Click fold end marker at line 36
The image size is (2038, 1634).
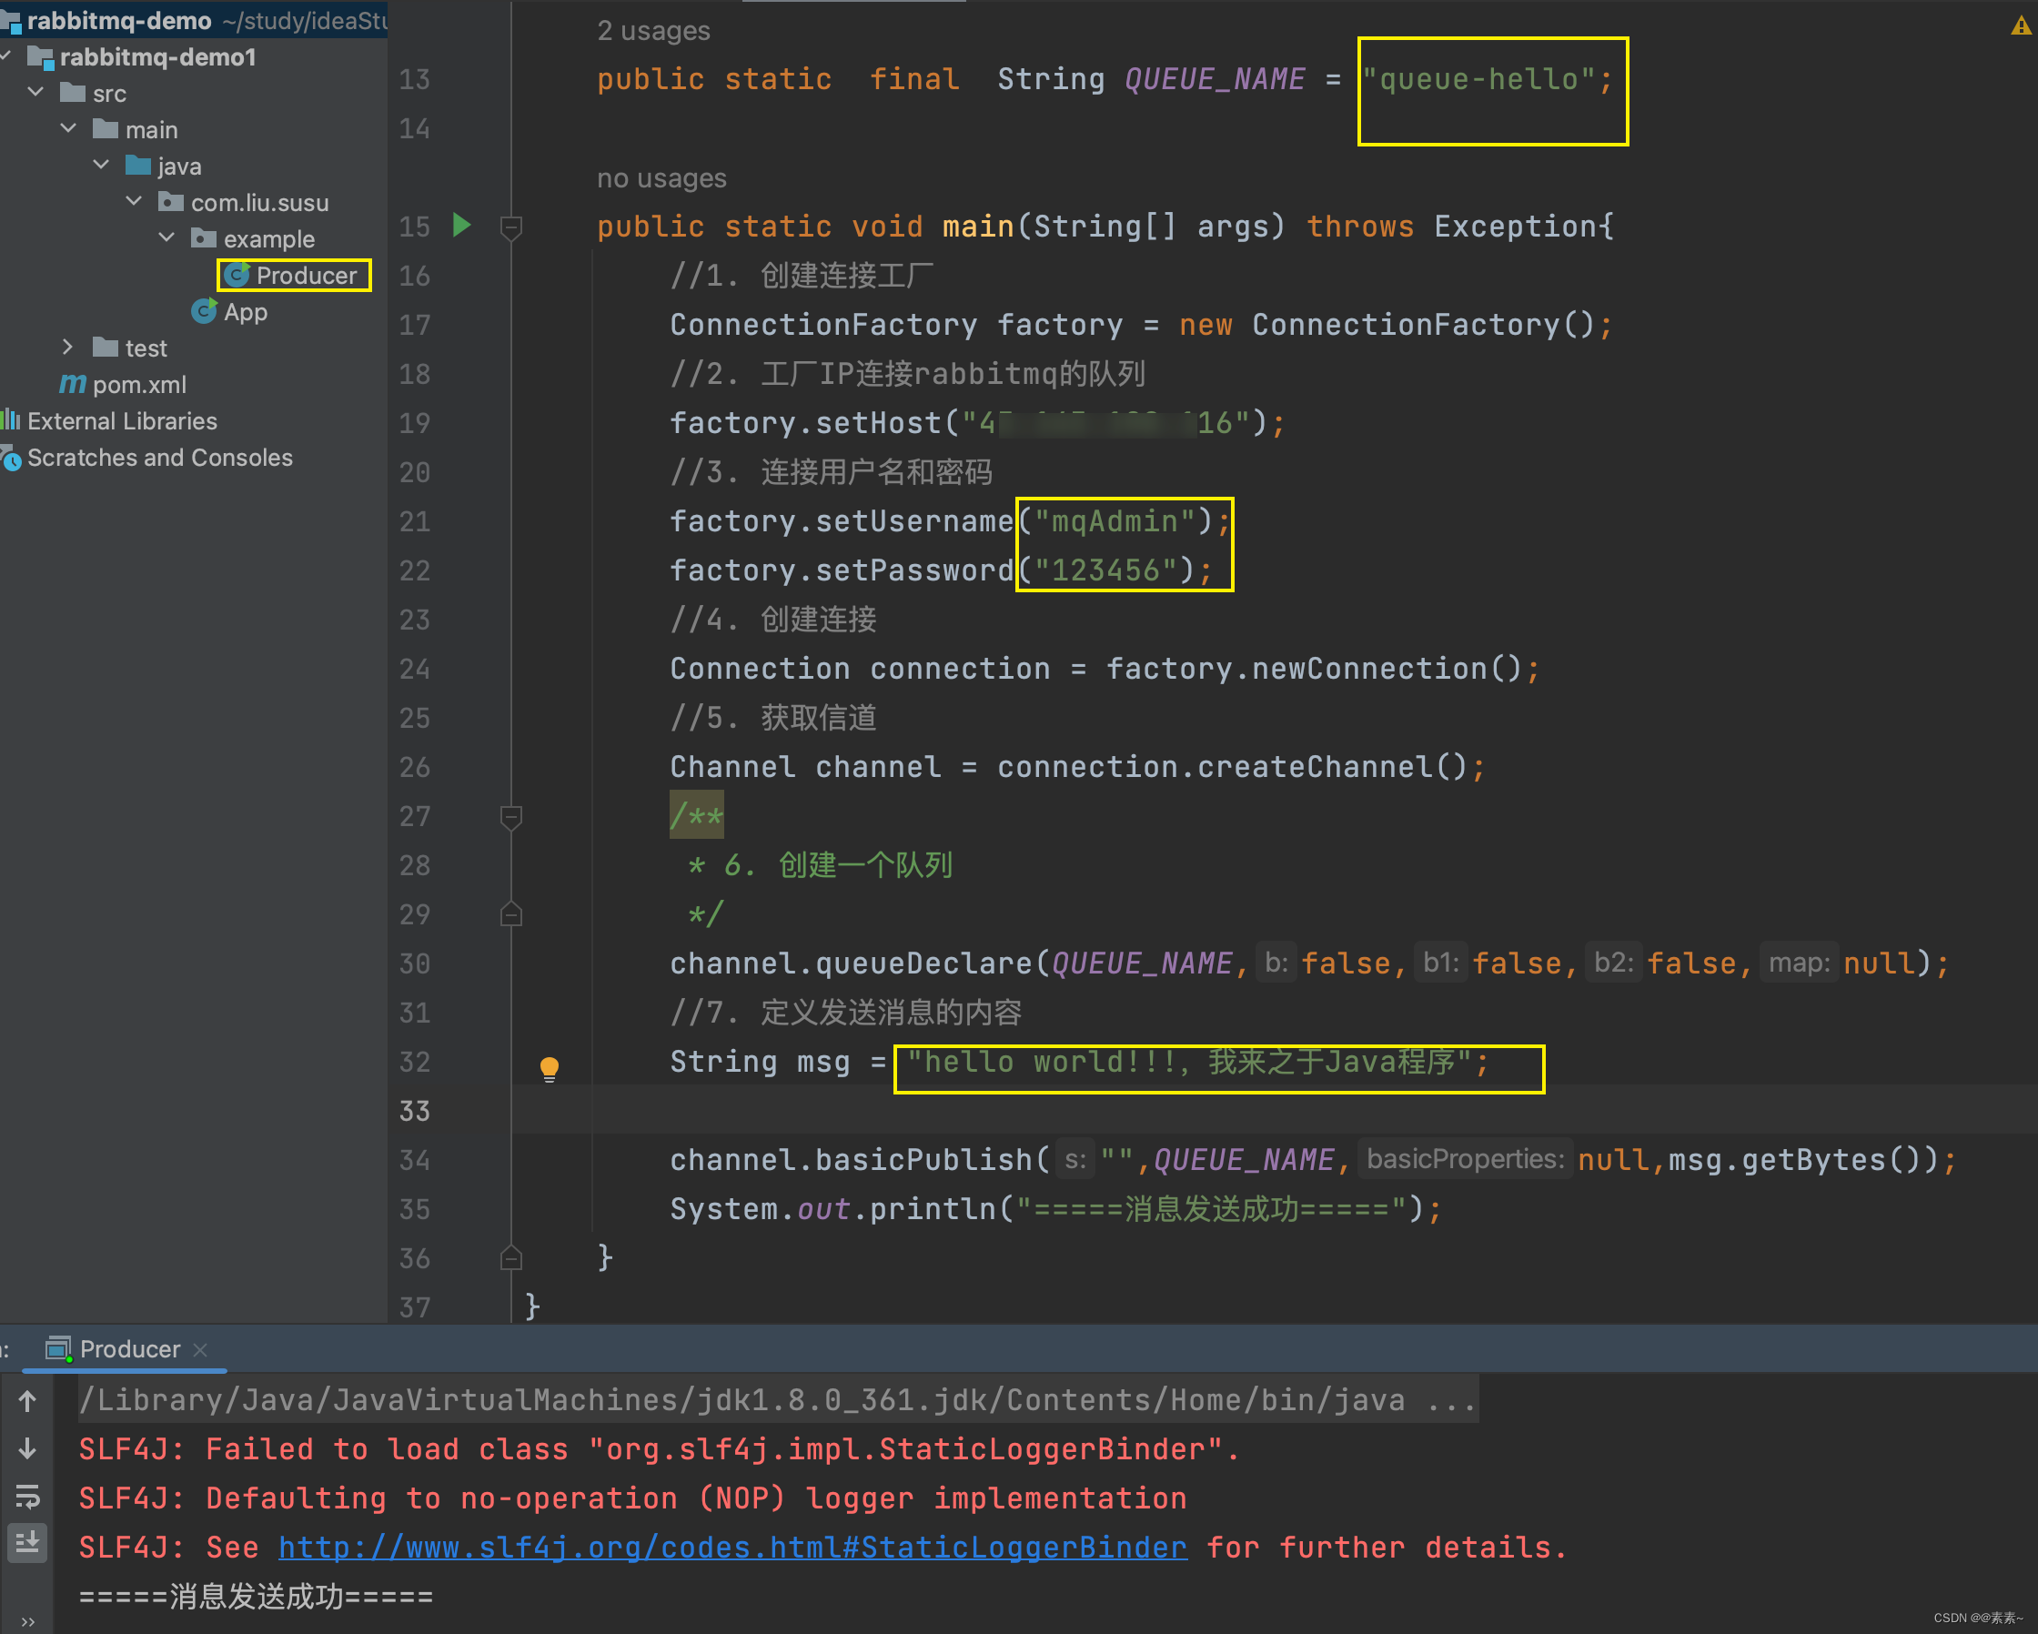[510, 1259]
